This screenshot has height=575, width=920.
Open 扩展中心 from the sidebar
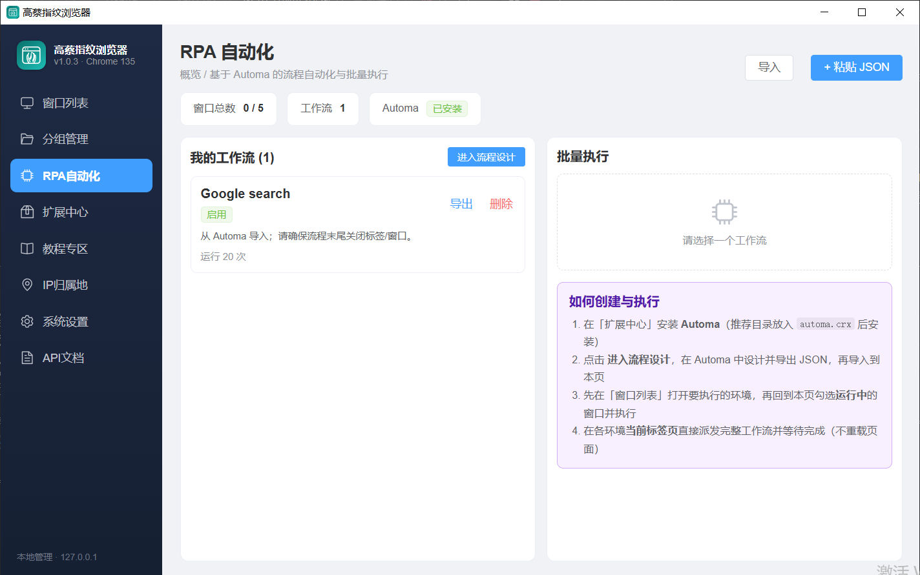81,212
